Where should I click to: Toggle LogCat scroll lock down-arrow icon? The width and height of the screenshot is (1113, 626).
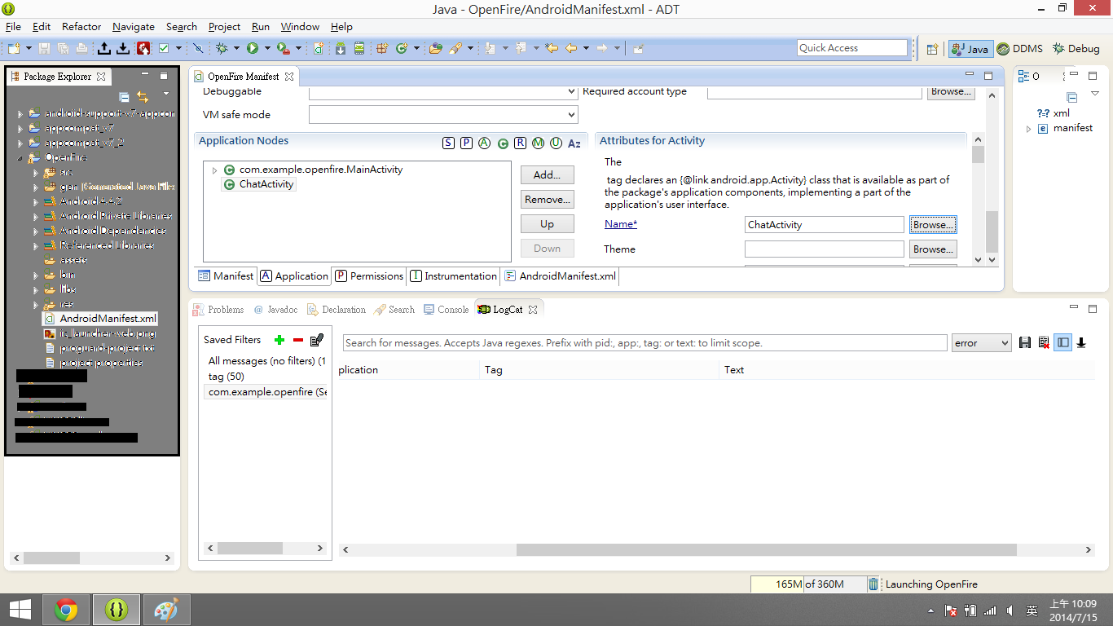pos(1081,343)
